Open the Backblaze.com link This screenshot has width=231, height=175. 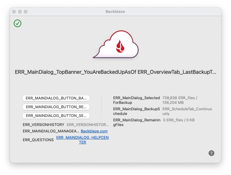(94, 131)
